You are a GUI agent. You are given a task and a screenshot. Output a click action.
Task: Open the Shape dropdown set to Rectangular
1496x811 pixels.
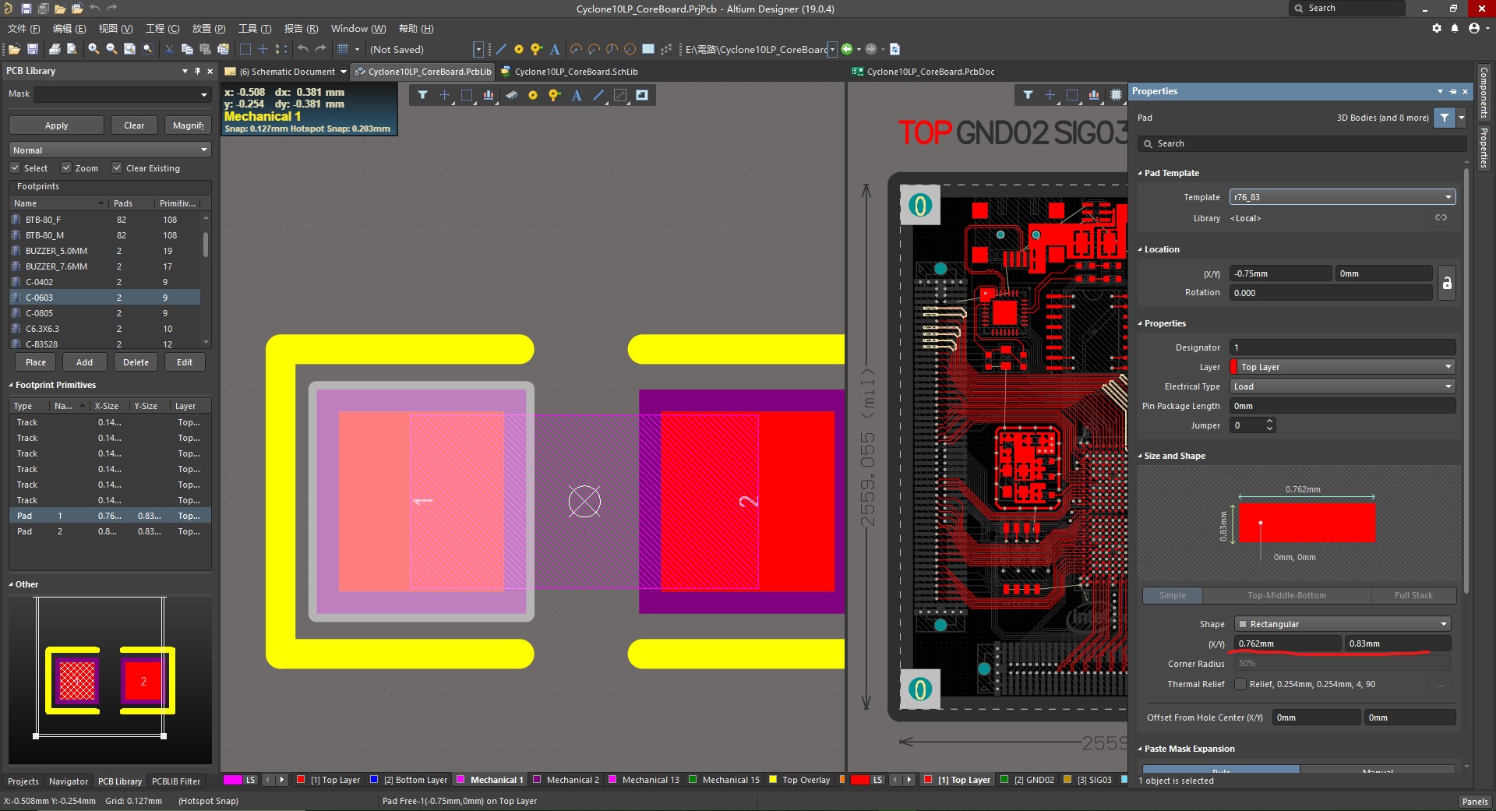(1343, 624)
